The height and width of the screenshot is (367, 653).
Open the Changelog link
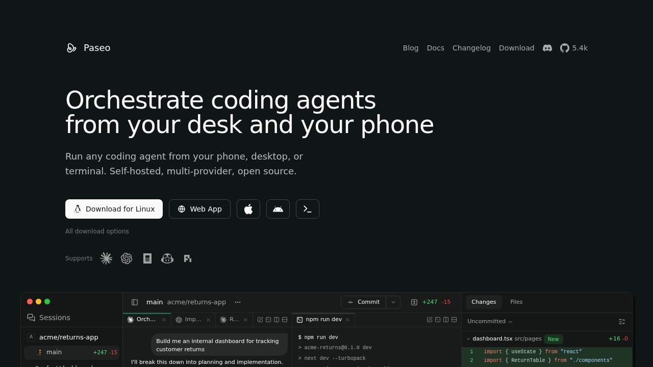[x=471, y=48]
